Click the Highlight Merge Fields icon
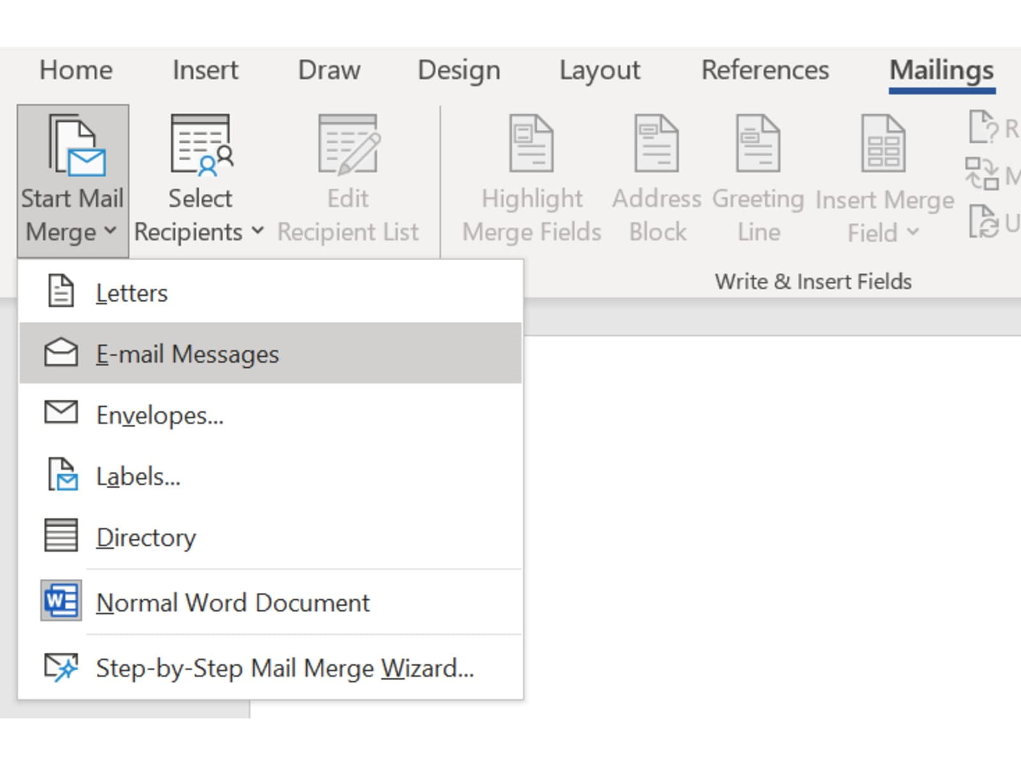 tap(531, 144)
